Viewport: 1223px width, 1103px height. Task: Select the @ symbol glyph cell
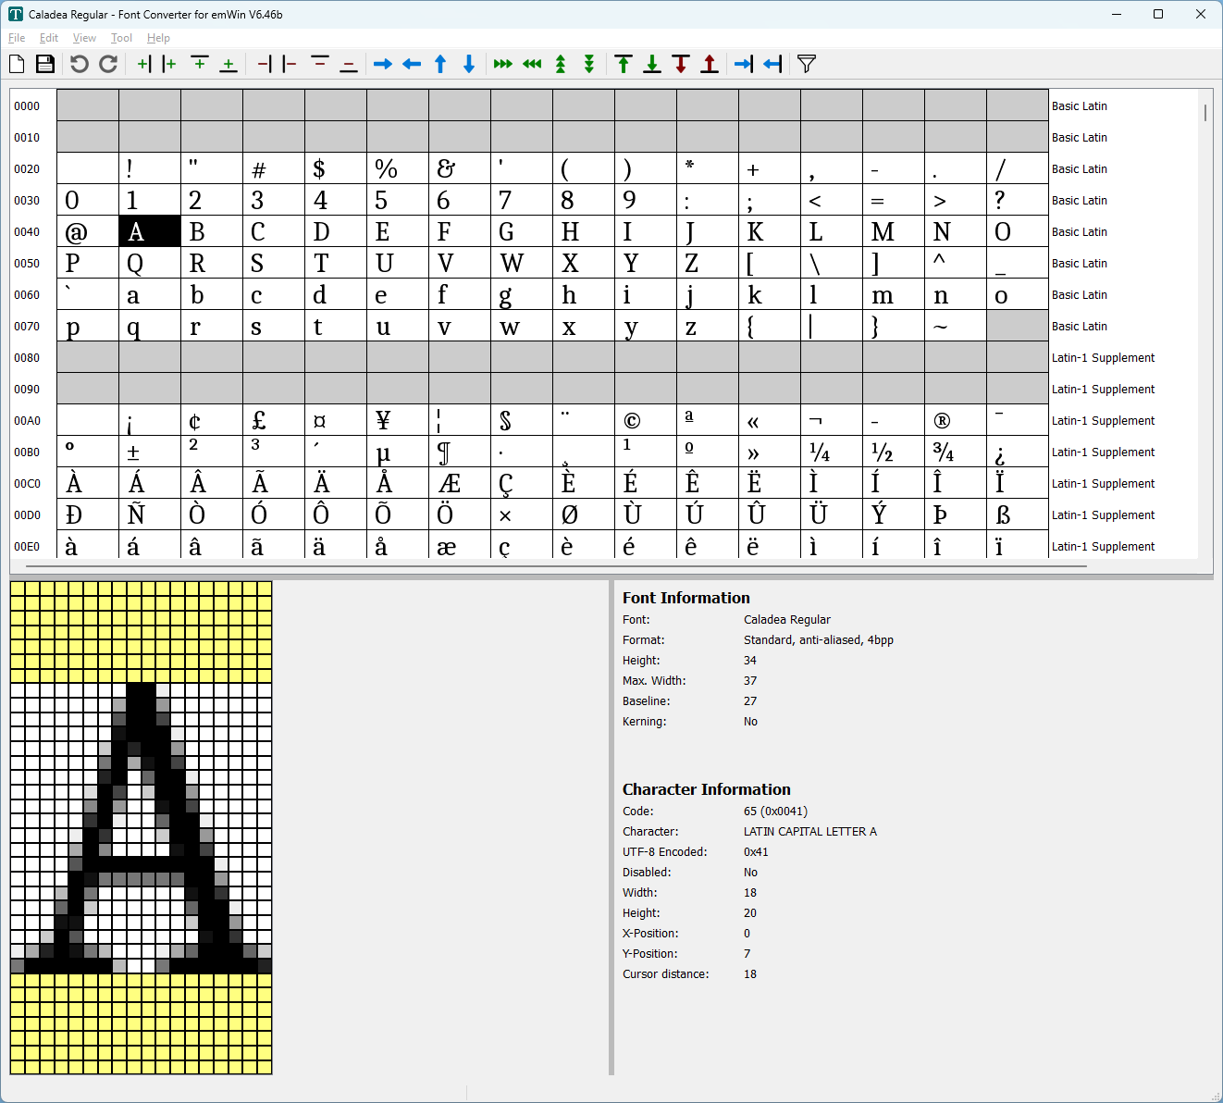[x=88, y=231]
